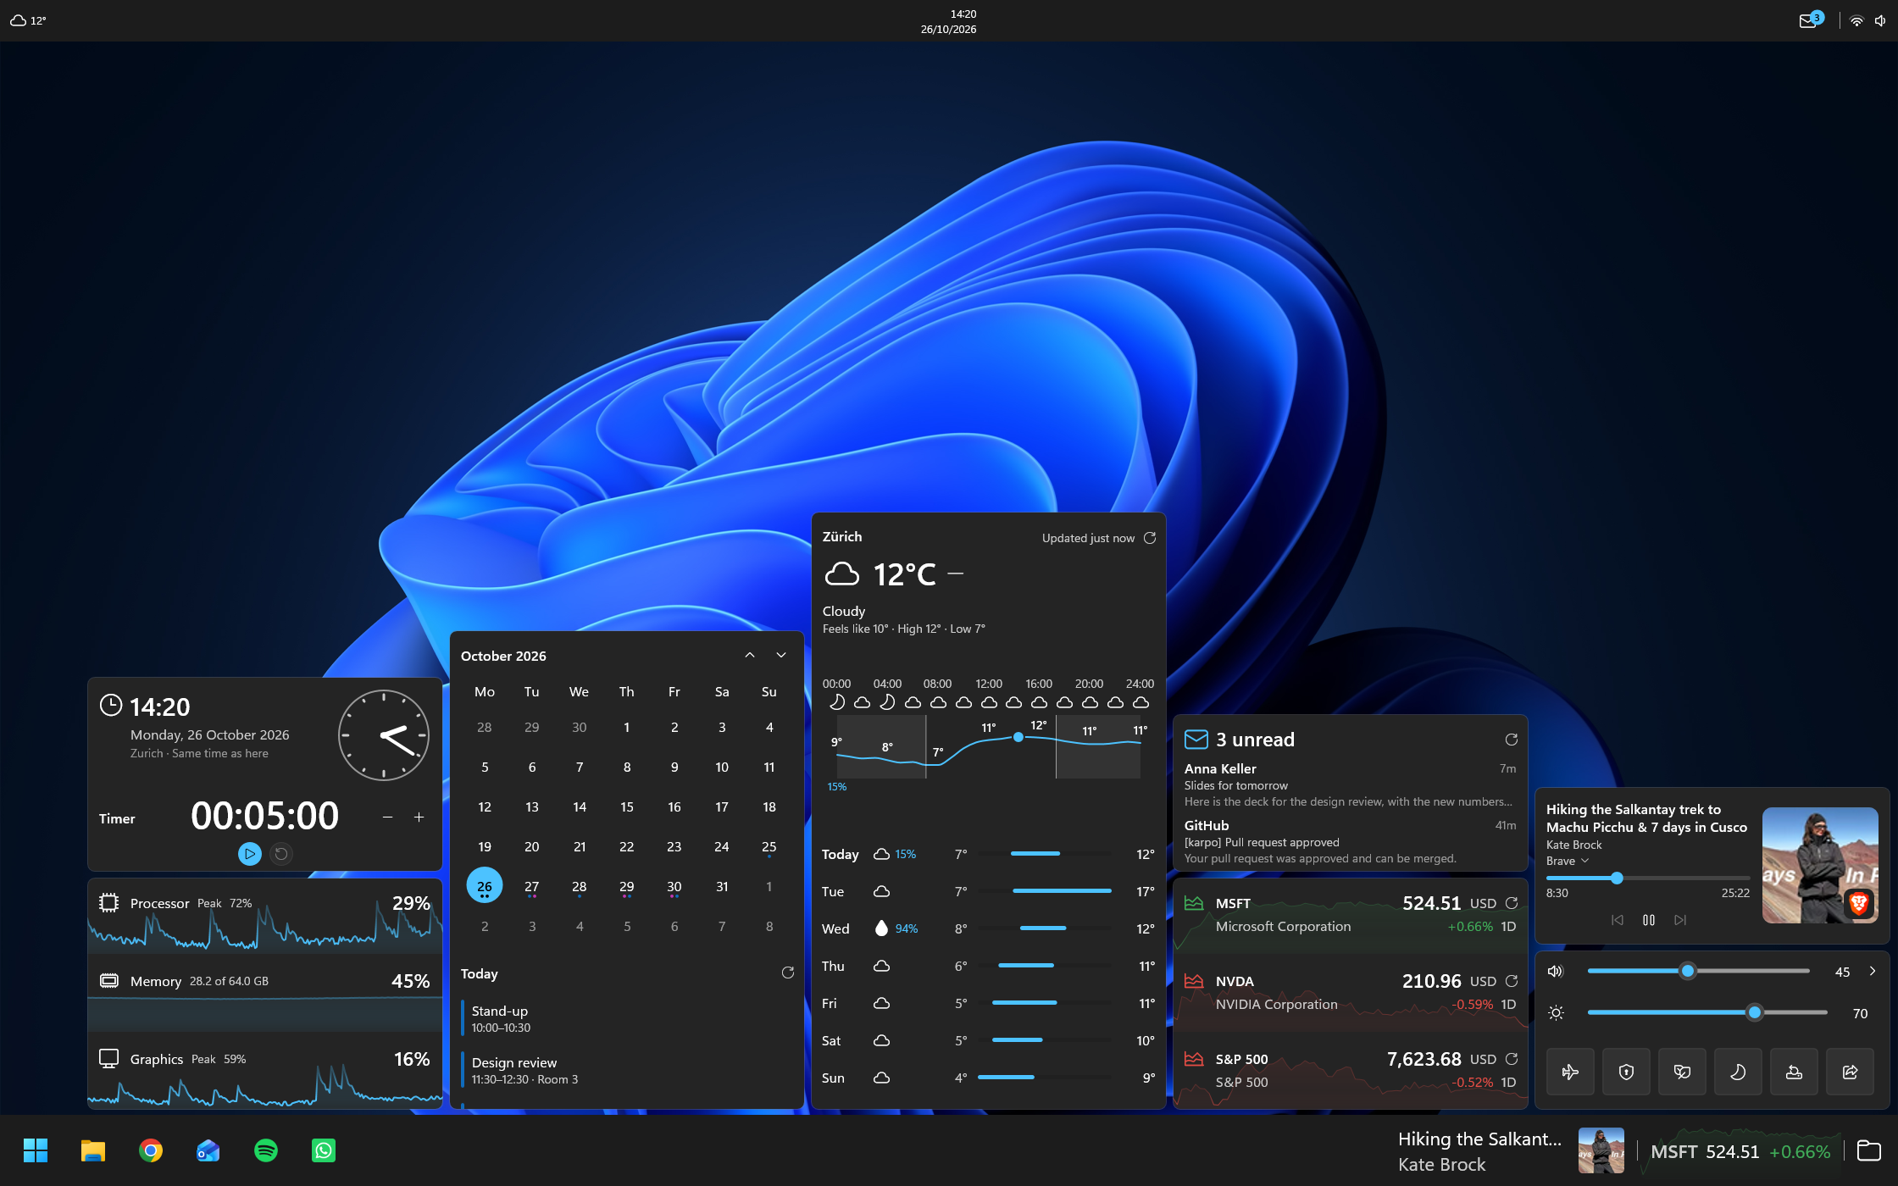Image resolution: width=1898 pixels, height=1186 pixels.
Task: Toggle the VPN shield quick setting
Action: (1626, 1072)
